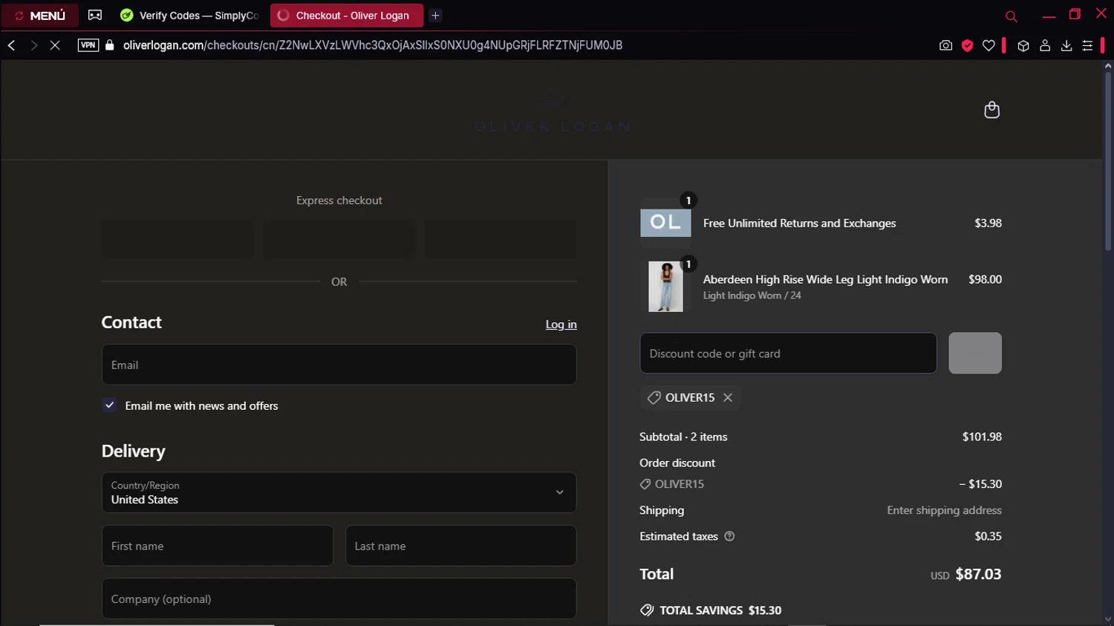Click the '– $15.30' discount amount
Screen dimensions: 1114x626
(x=980, y=483)
